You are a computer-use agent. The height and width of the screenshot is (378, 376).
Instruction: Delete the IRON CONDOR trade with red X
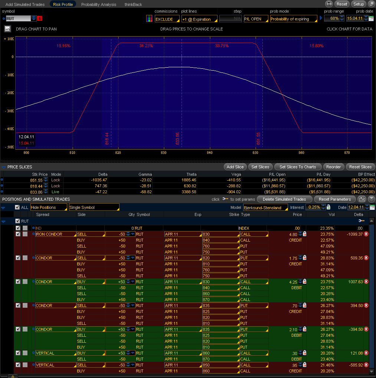click(x=366, y=234)
